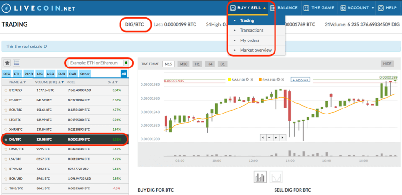Screen dimensions: 402x195
Task: Show favorite pairs with the star button
Action: point(7,63)
